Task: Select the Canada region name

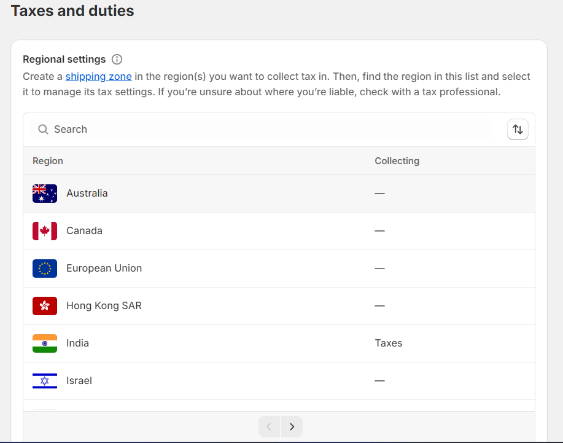Action: pyautogui.click(x=84, y=231)
